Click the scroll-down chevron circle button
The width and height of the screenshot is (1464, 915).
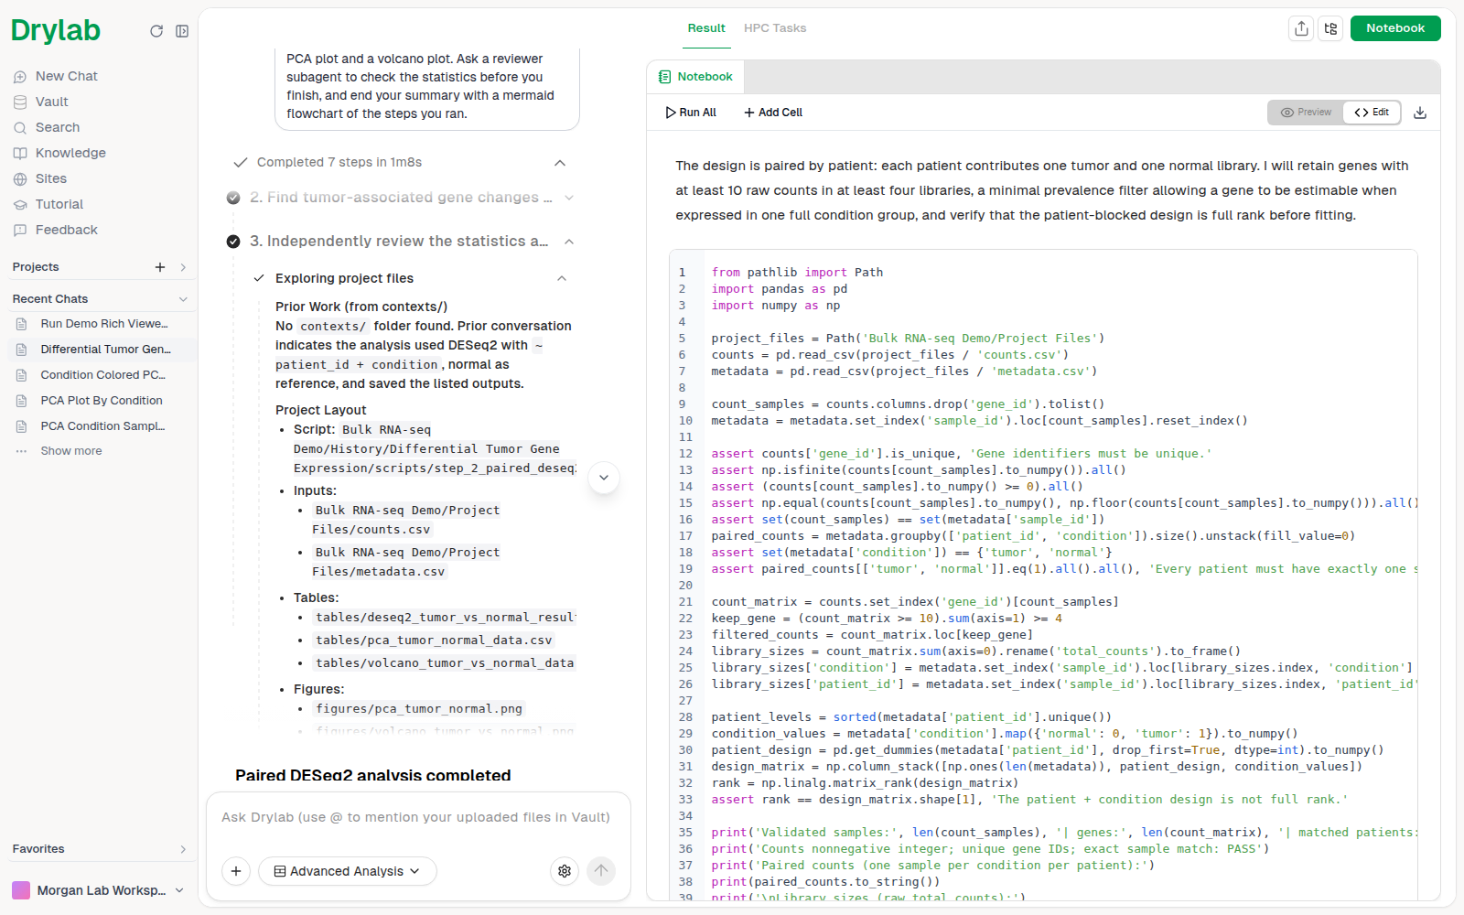[x=604, y=478]
